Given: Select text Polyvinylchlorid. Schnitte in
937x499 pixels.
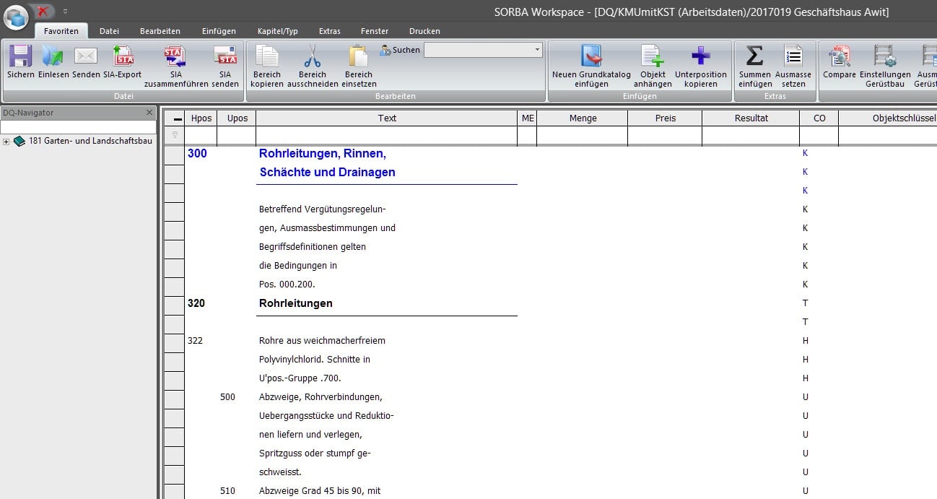Looking at the screenshot, I should point(315,360).
